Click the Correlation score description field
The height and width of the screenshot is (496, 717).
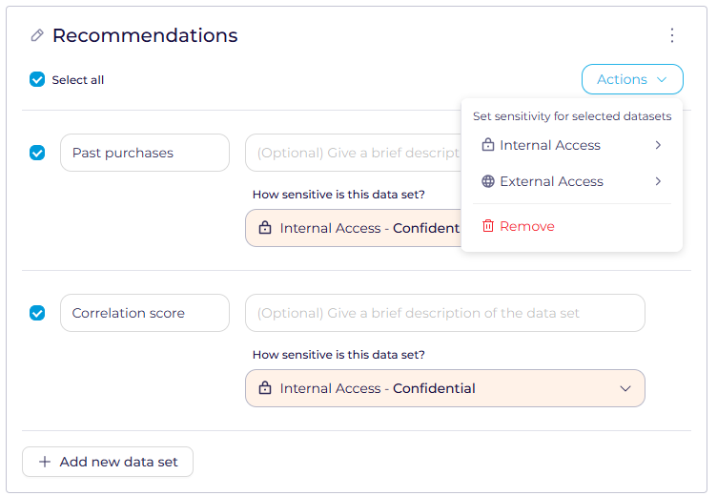tap(444, 313)
